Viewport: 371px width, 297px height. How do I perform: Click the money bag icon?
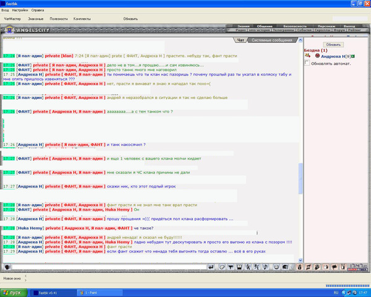pos(299,267)
